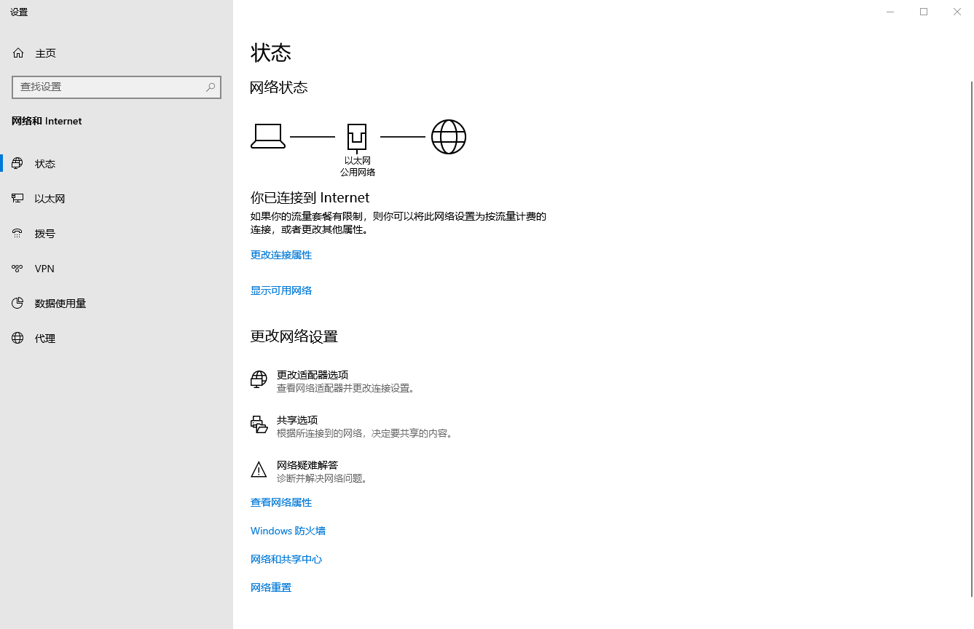Click the vertical scrollbar on right edge

pyautogui.click(x=970, y=339)
